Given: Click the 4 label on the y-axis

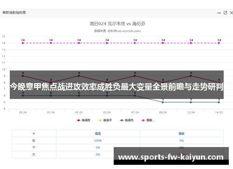Looking at the screenshot, I should pyautogui.click(x=5, y=109).
